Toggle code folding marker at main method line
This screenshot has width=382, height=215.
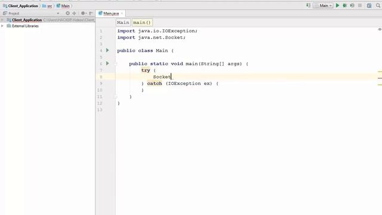116,64
